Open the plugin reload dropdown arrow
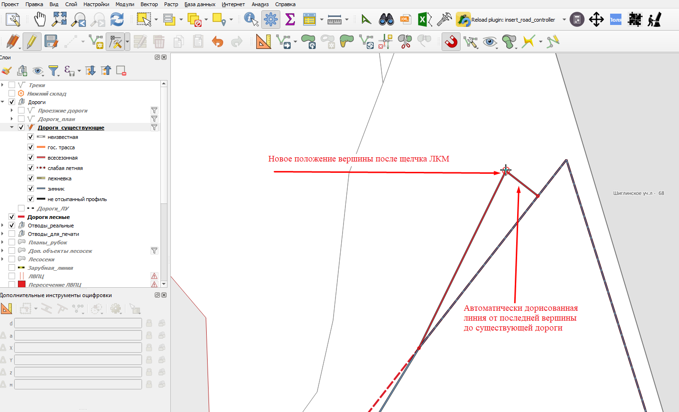679x412 pixels. point(564,20)
